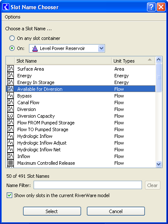The width and height of the screenshot is (168, 224).
Task: Click the Level Power Reservoir object icon
Action: [x=35, y=48]
